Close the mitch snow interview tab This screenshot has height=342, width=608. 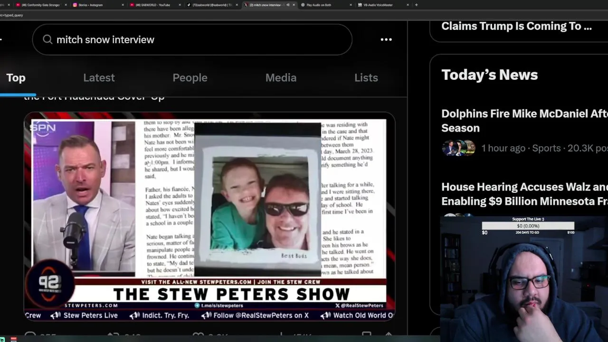pos(294,5)
